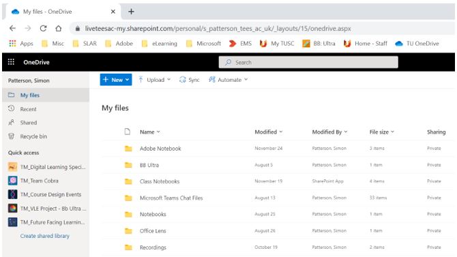Open the Upload dropdown

click(154, 80)
